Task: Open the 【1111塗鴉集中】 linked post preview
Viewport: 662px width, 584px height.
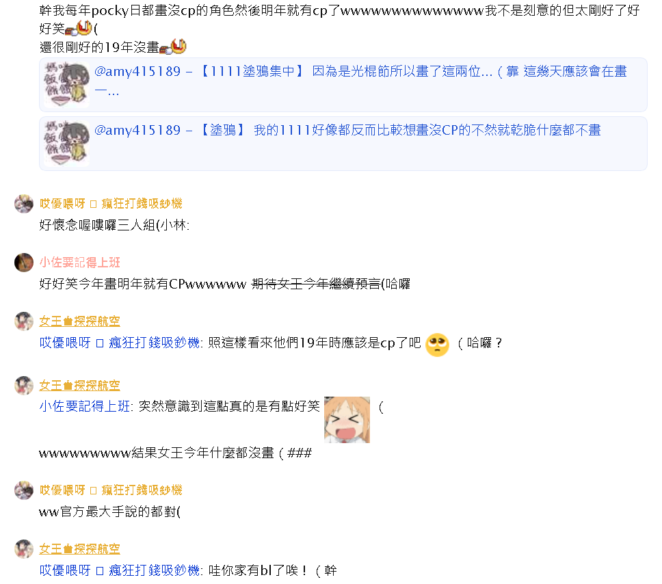Action: [x=343, y=85]
